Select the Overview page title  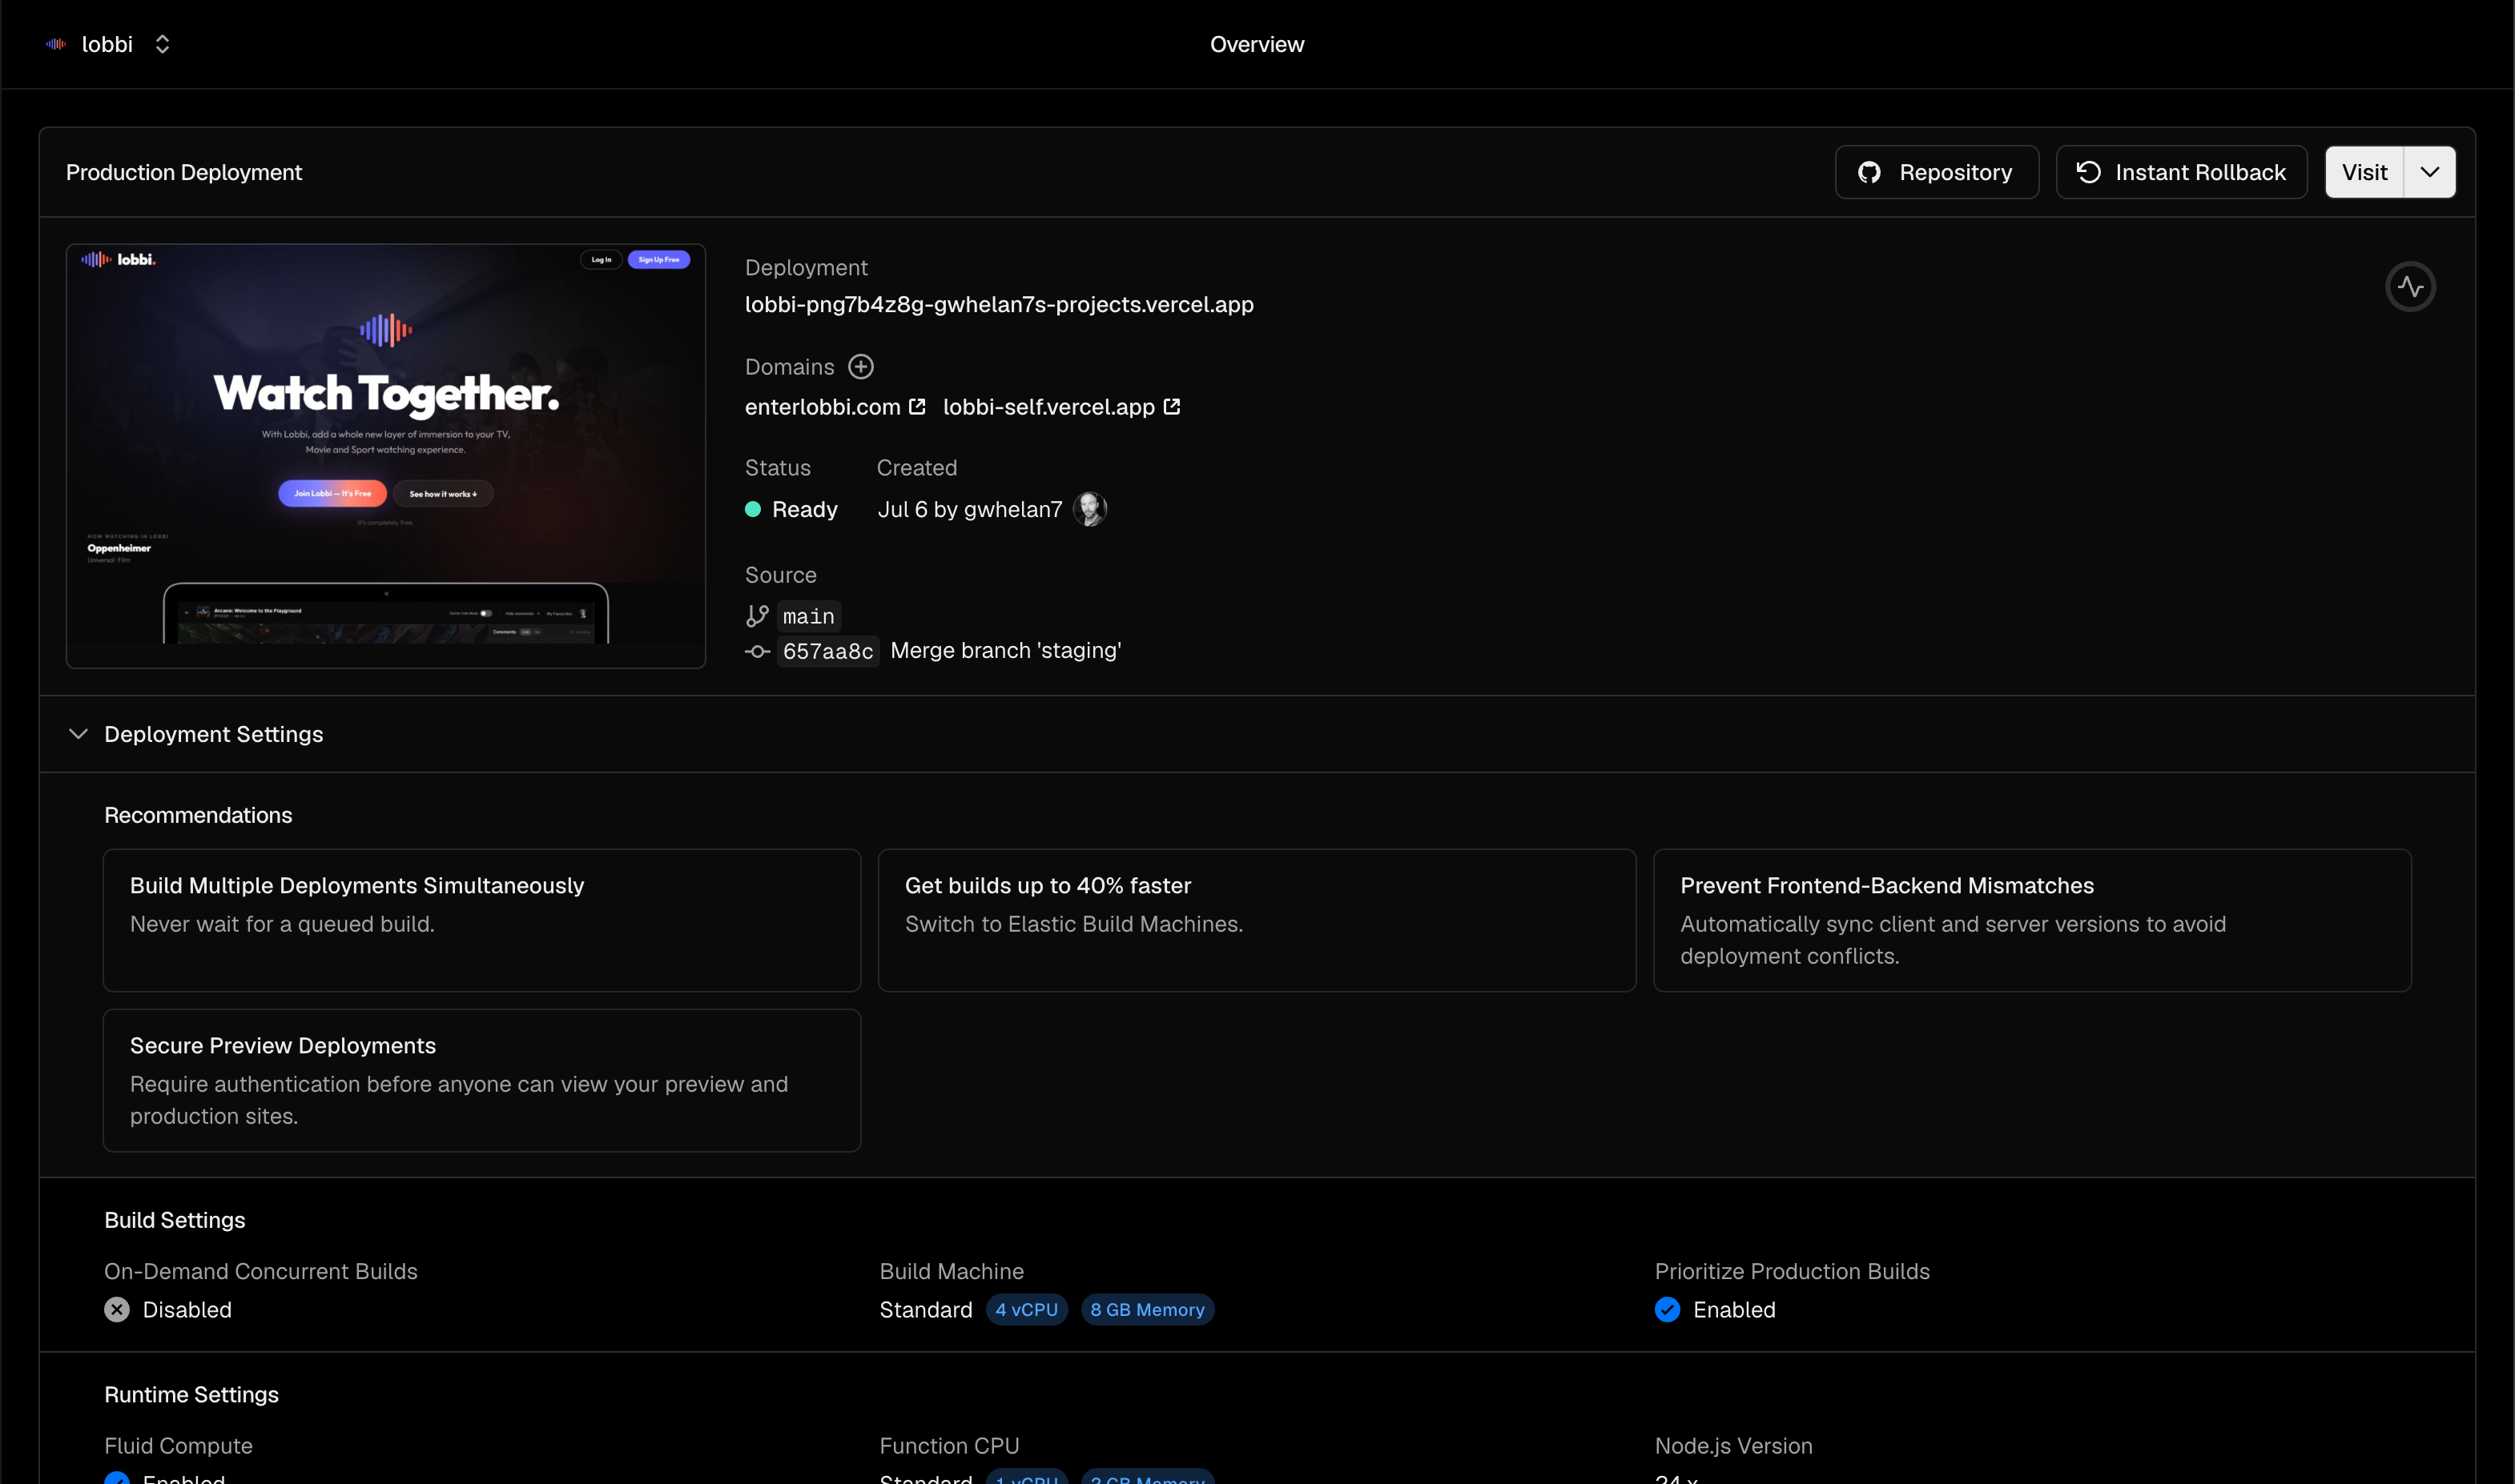(x=1257, y=44)
